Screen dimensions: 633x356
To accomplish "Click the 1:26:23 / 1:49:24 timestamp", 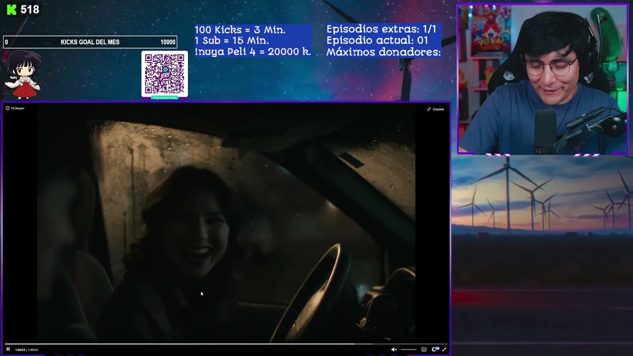I will click(x=27, y=350).
